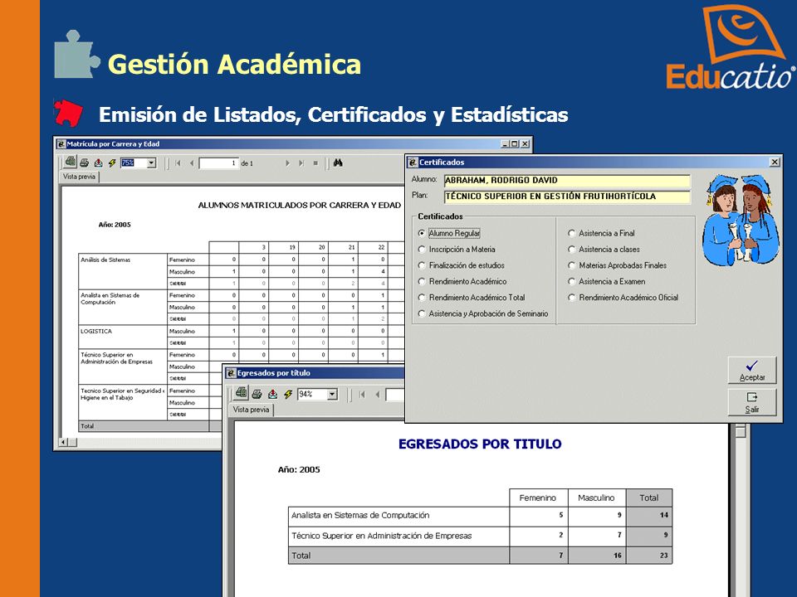The width and height of the screenshot is (797, 597).
Task: Open 94% zoom dropdown in Egresados window
Action: (x=332, y=394)
